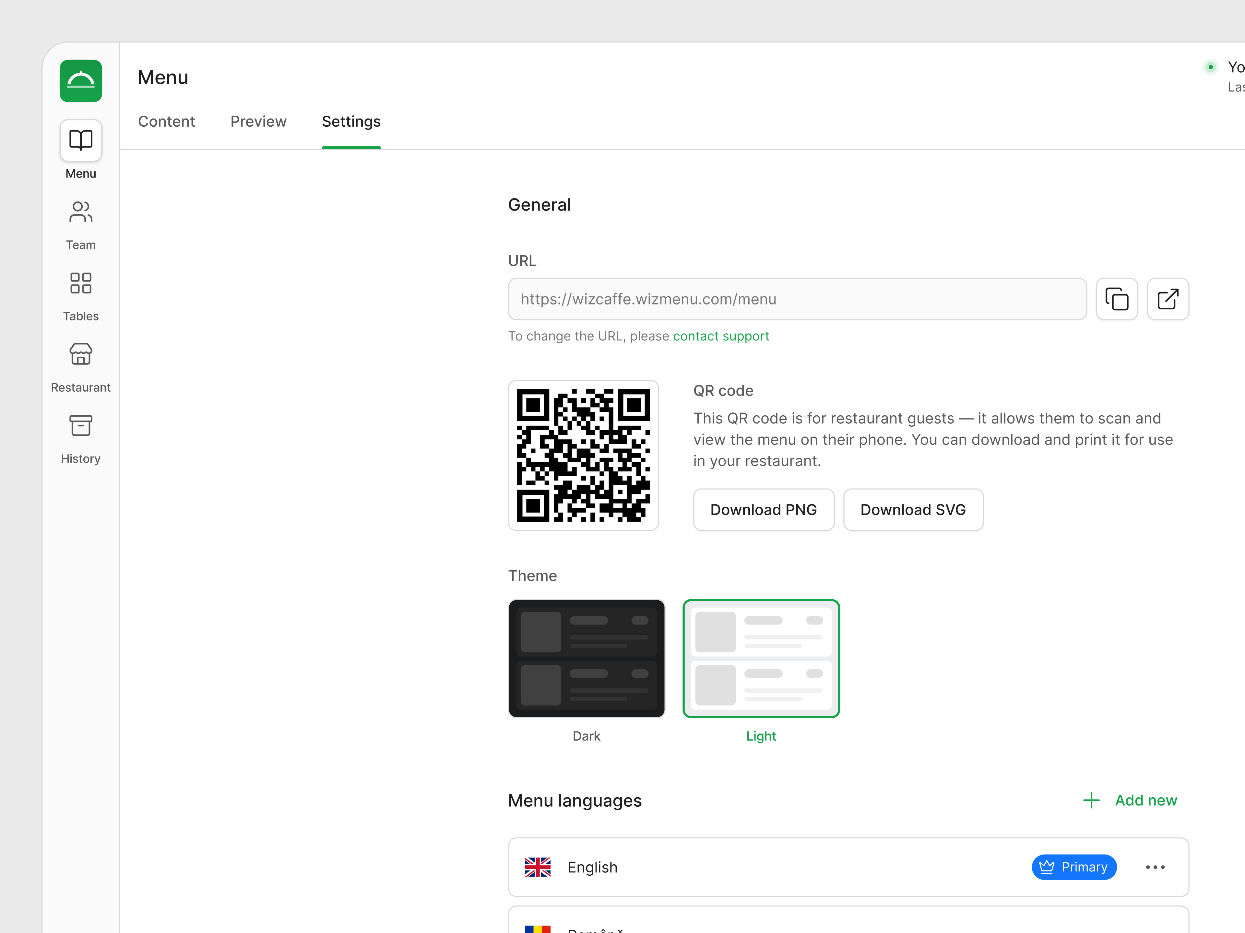Copy the menu URL to clipboard
Viewport: 1245px width, 933px height.
(1117, 299)
